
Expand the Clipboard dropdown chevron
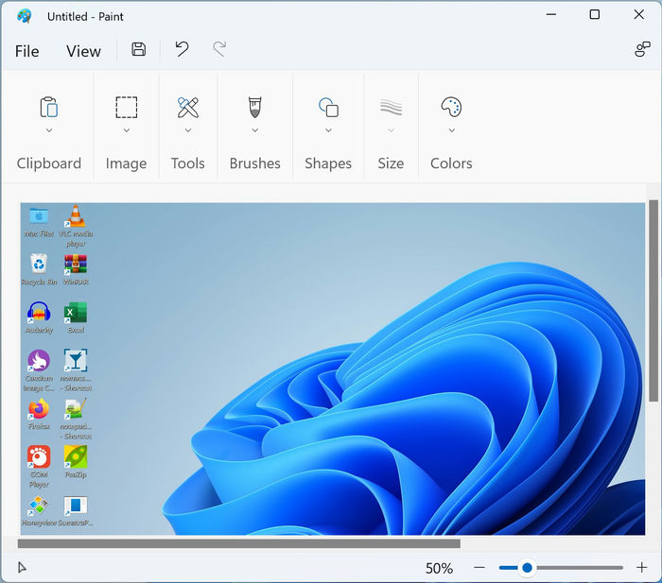pos(49,130)
